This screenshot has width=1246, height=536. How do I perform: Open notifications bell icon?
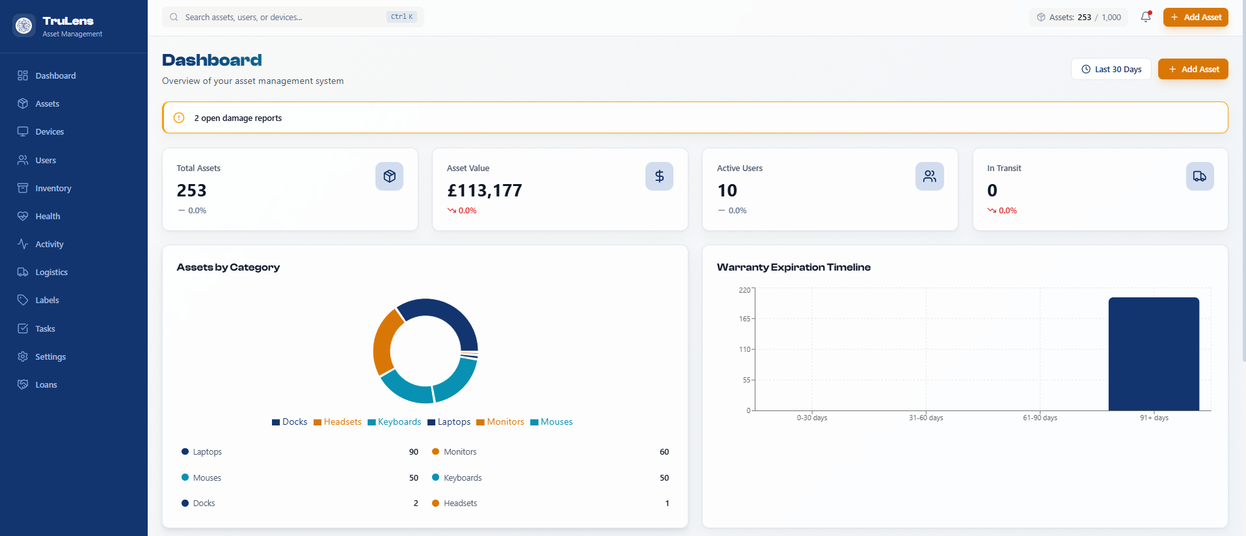point(1146,17)
